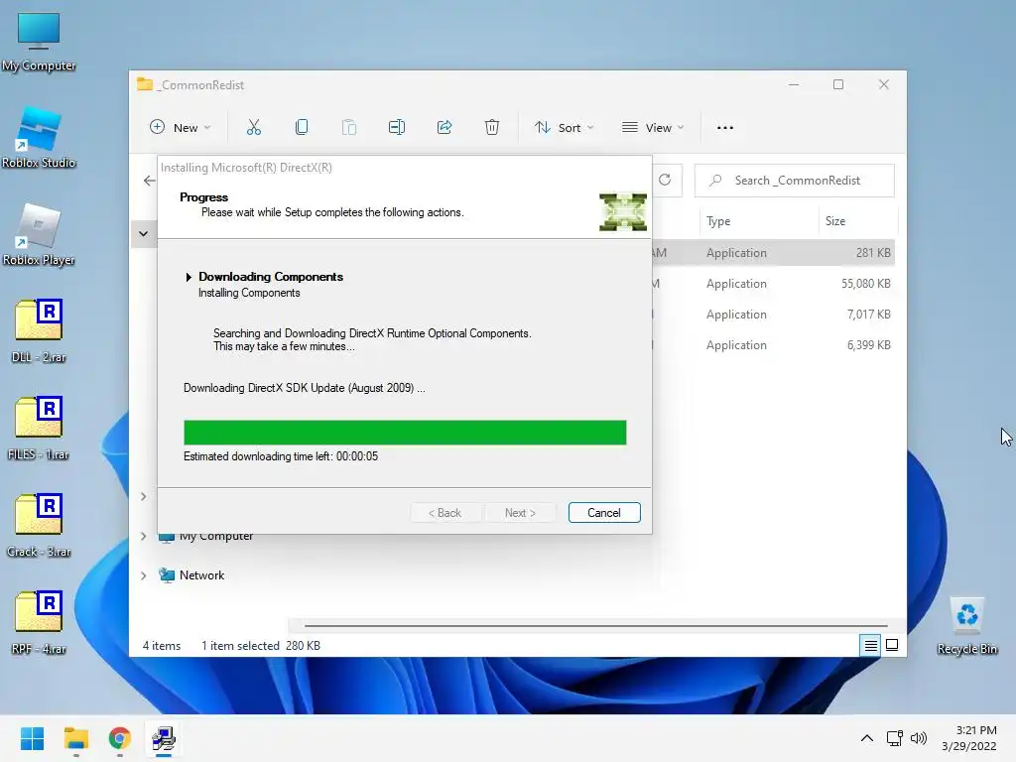Click the Next > button in setup
This screenshot has height=762, width=1016.
[x=520, y=513]
